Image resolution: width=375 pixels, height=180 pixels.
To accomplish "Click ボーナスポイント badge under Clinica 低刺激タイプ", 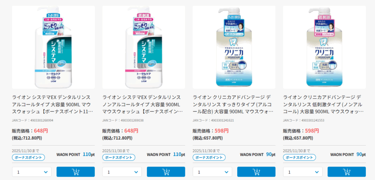I will coord(300,158).
